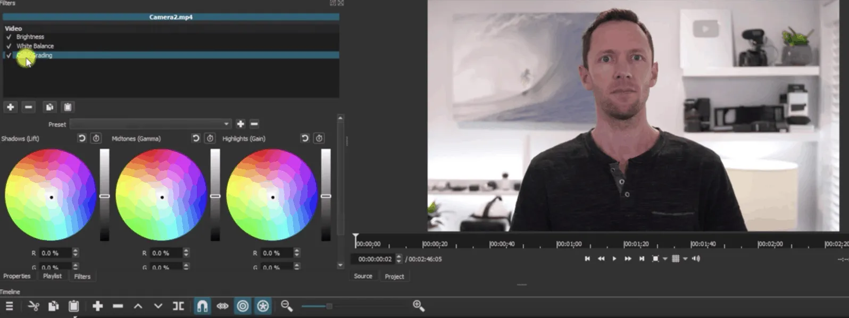Uncheck the Brightness filter checkbox

pos(9,37)
